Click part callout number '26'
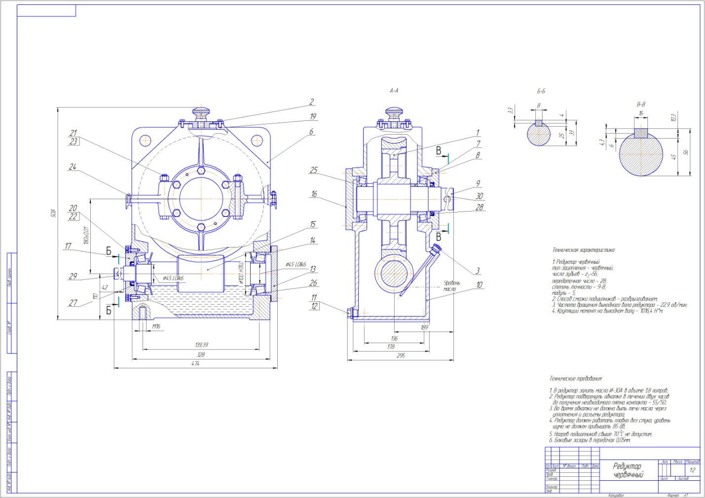Viewport: 705px width, 498px height. point(313,283)
